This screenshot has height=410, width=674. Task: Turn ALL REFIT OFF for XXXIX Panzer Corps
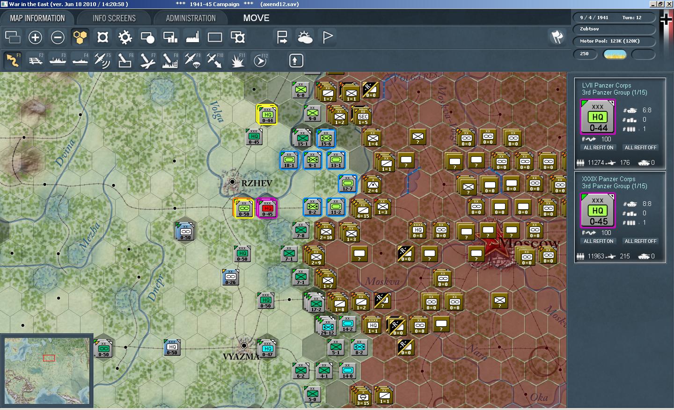(640, 241)
